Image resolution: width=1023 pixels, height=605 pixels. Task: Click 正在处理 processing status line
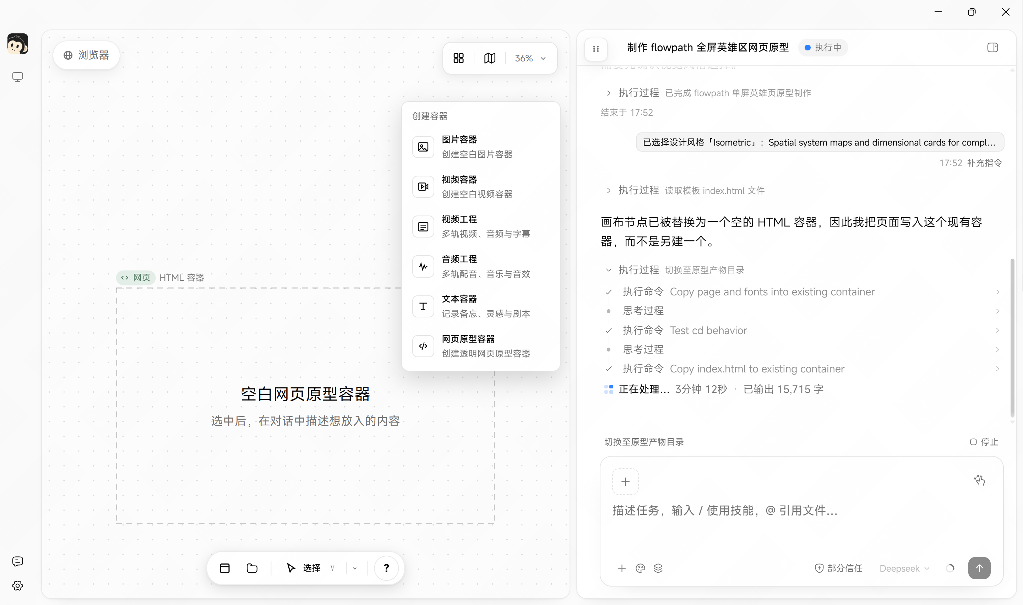(713, 389)
